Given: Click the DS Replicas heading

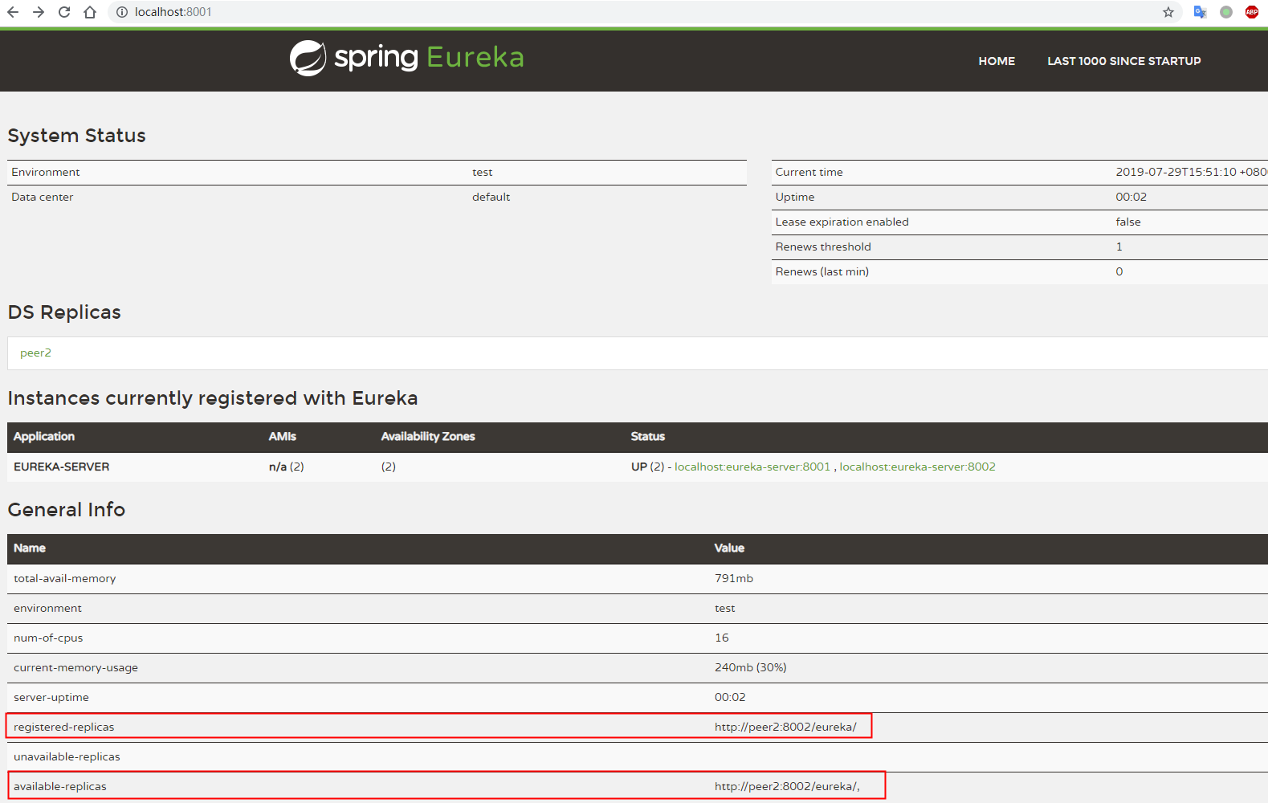Looking at the screenshot, I should (64, 312).
